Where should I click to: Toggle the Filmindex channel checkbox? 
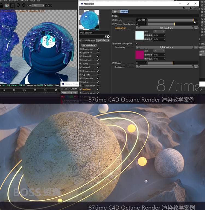(x=98, y=60)
